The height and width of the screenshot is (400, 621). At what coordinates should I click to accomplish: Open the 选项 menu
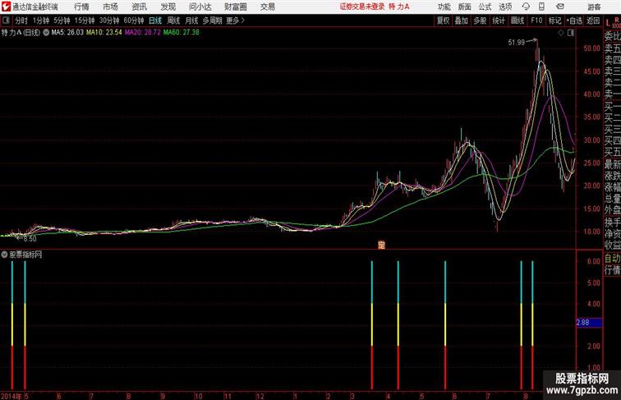(x=505, y=7)
